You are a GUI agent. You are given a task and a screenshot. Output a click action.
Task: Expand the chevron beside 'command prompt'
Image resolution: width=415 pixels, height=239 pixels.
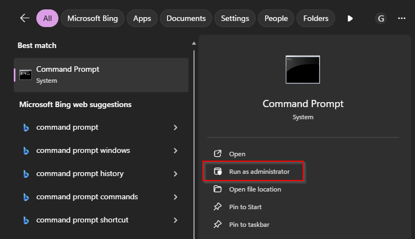pyautogui.click(x=175, y=128)
